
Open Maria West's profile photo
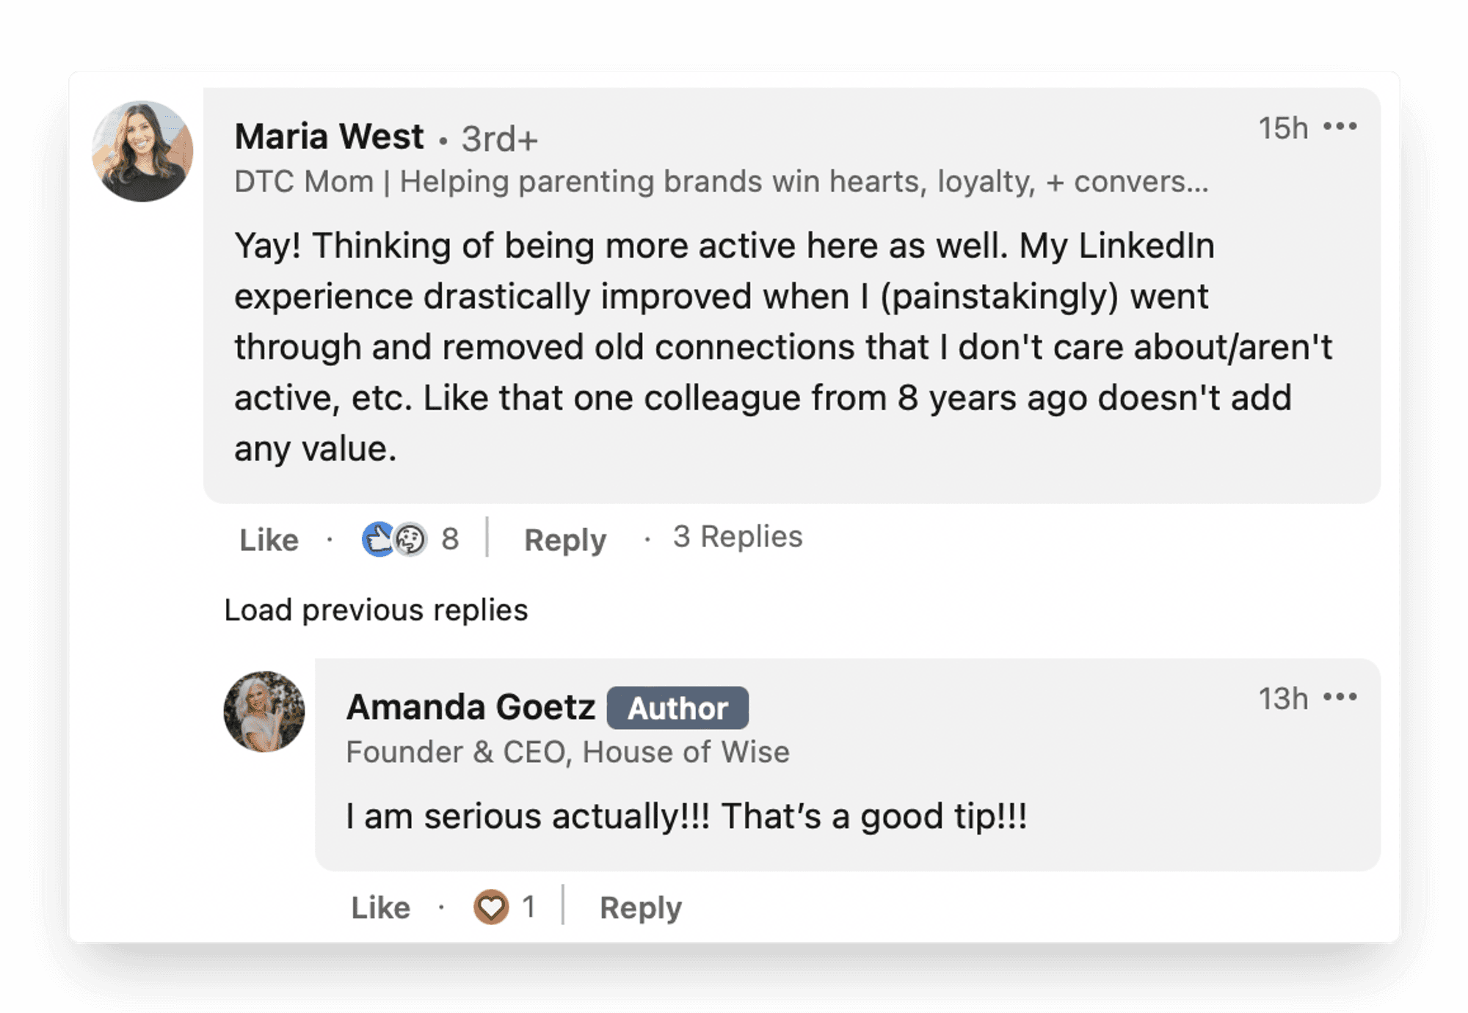point(142,151)
